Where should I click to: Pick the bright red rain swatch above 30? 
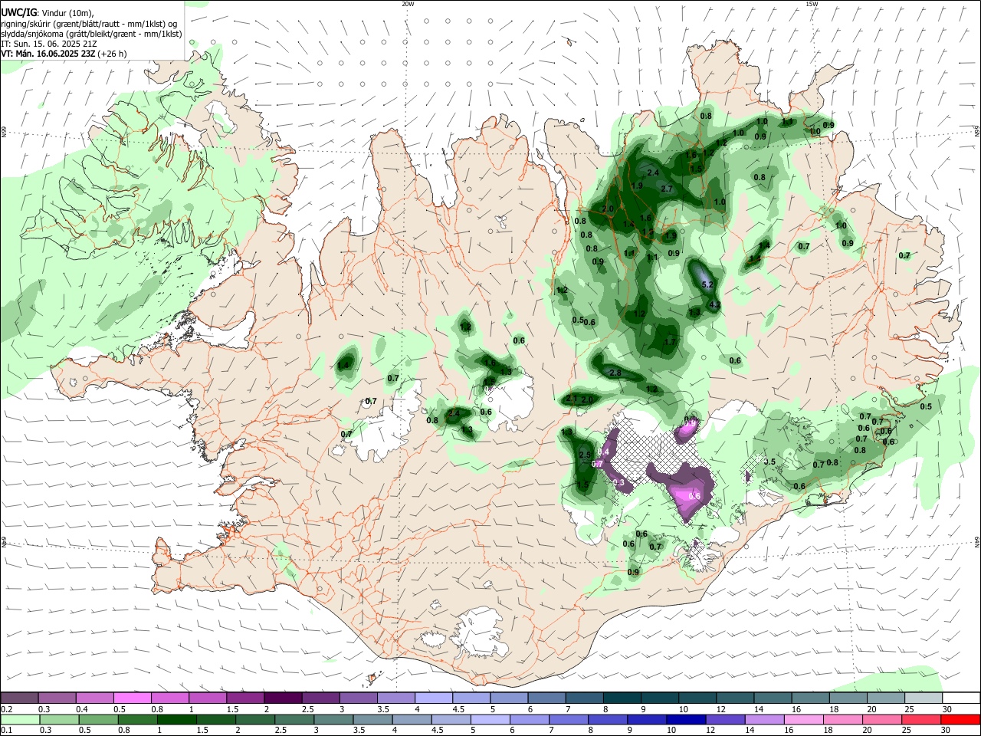(x=960, y=719)
